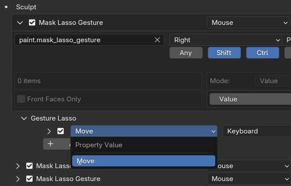Uncheck the Move keymap item checkbox
This screenshot has width=291, height=186.
pyautogui.click(x=61, y=131)
